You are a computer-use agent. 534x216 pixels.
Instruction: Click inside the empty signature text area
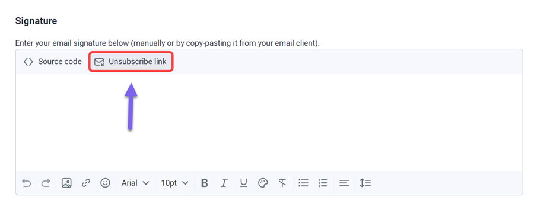coord(269,122)
